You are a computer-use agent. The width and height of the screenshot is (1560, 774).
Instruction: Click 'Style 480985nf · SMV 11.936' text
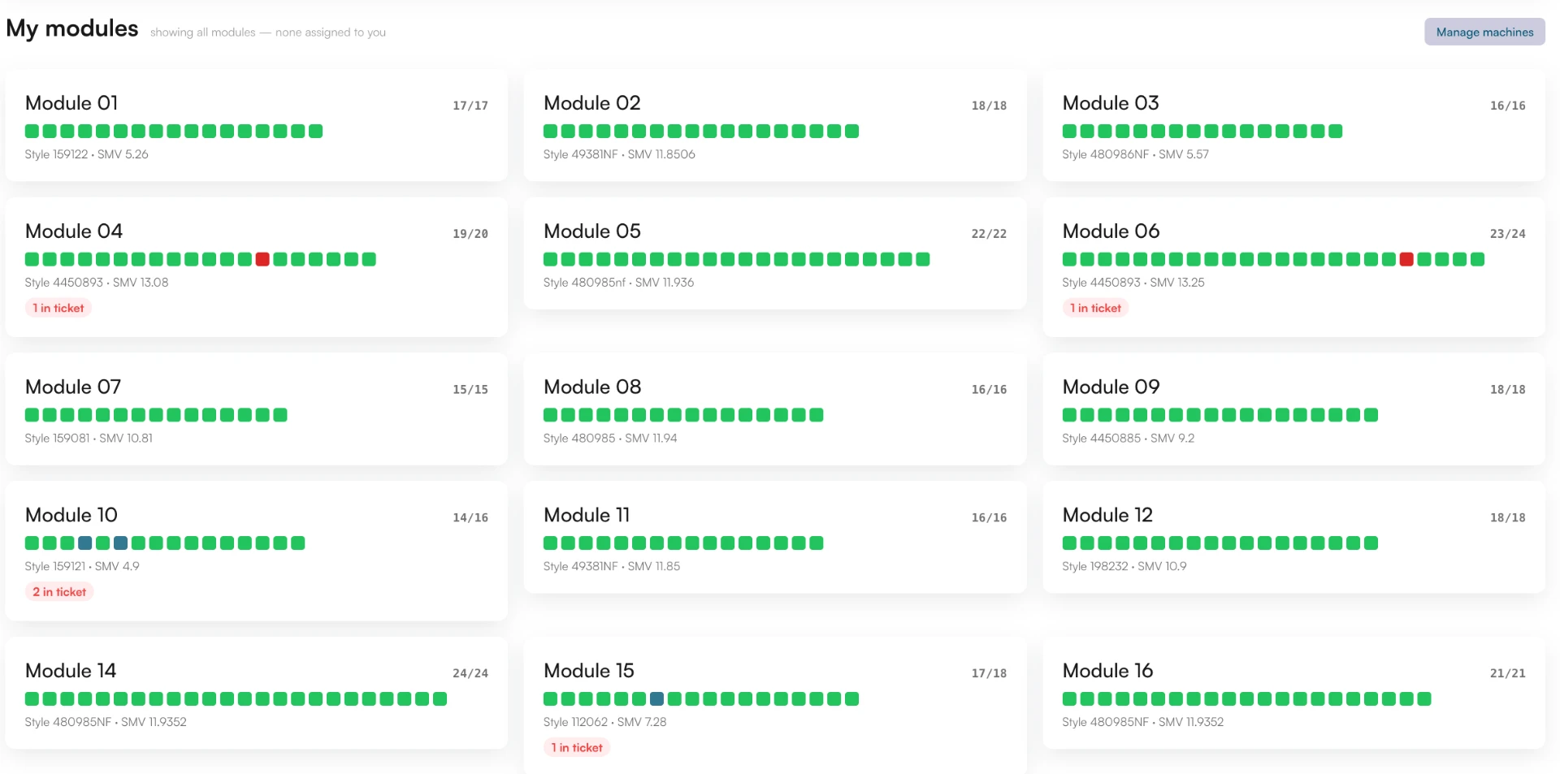click(618, 283)
